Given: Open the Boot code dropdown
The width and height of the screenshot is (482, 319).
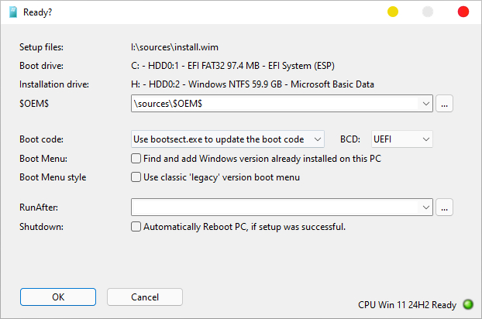Looking at the screenshot, I should pos(316,139).
